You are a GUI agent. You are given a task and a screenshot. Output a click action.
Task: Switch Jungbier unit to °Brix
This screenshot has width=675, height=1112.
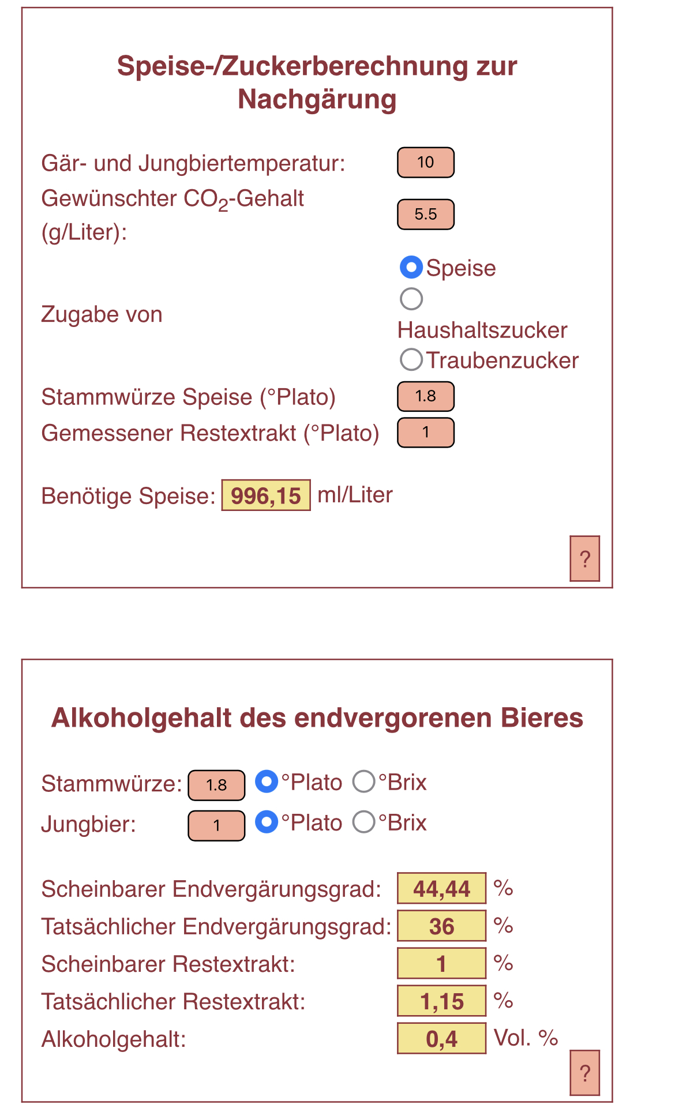(x=364, y=822)
